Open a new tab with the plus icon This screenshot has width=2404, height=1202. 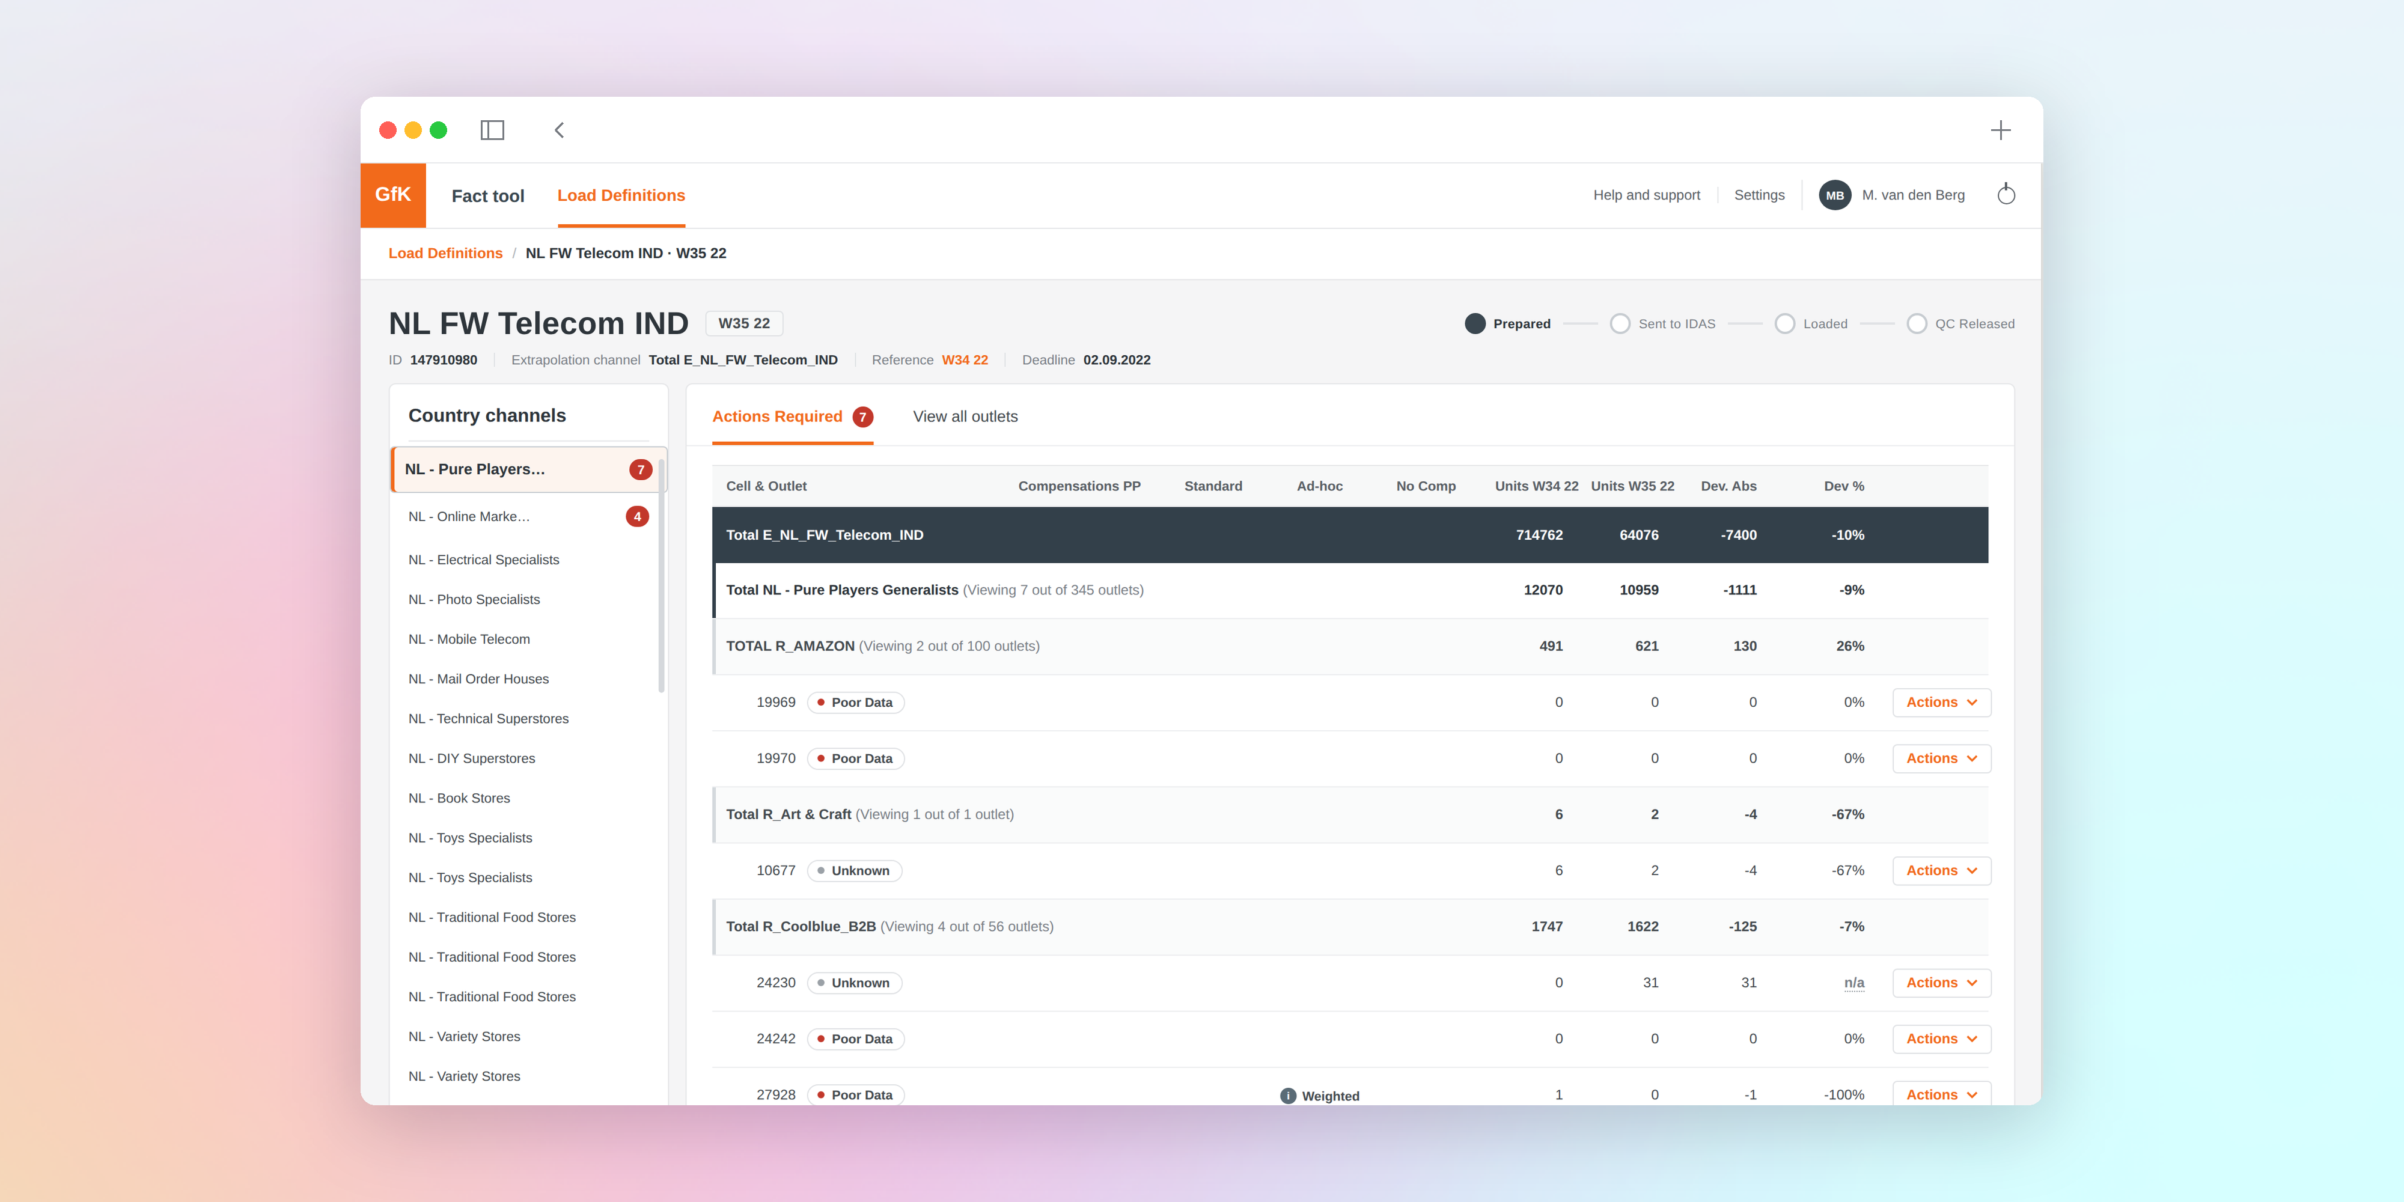tap(2000, 130)
